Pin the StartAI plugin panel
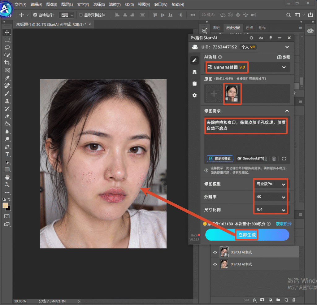317x305 pixels. coord(271,38)
